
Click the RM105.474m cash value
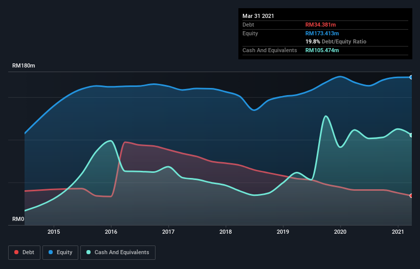click(x=322, y=50)
